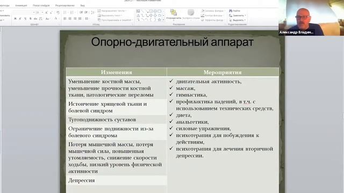Apply italic (К) formatting
This screenshot has height=193, width=344.
[x=20, y=19]
